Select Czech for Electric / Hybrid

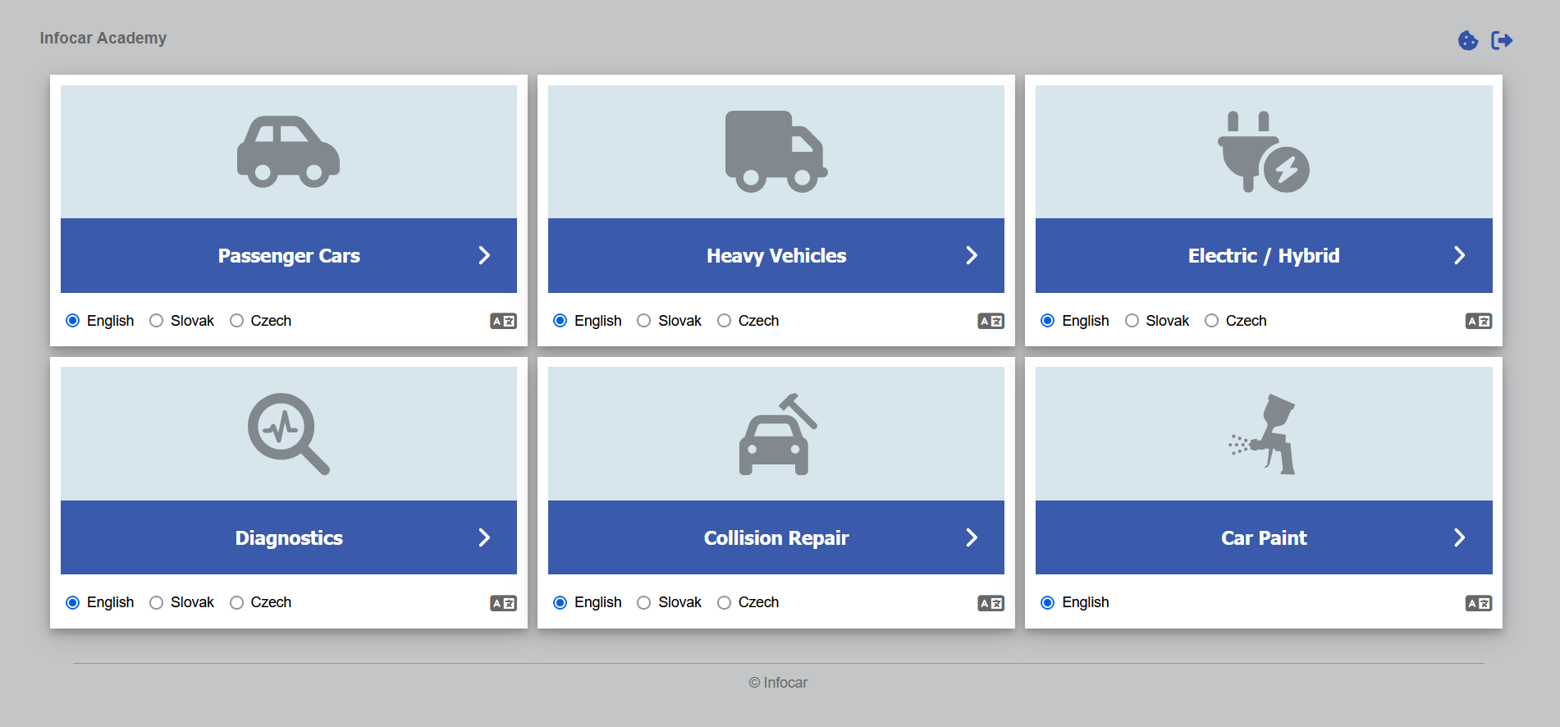coord(1212,321)
